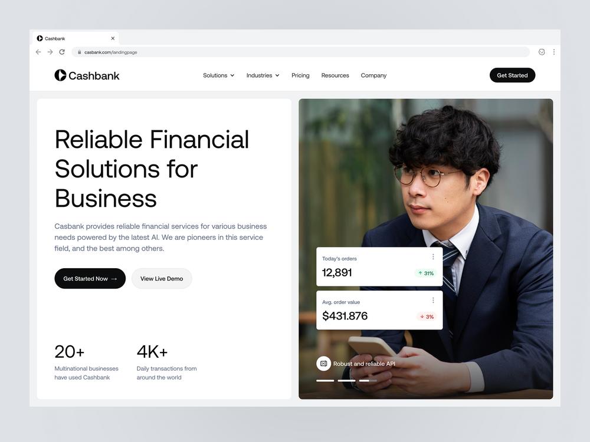Expand the Solutions dropdown menu
Image resolution: width=590 pixels, height=442 pixels.
coord(219,75)
